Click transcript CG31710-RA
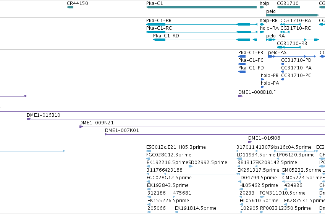 [290, 24]
